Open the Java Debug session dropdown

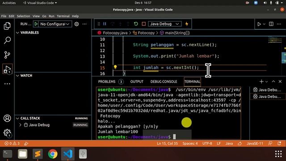tap(164, 24)
